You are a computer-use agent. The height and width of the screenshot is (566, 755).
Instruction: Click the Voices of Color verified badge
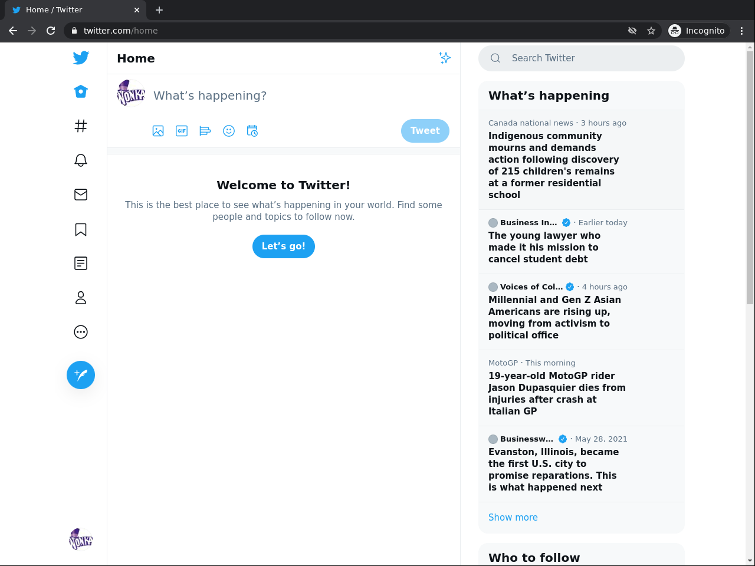click(570, 287)
